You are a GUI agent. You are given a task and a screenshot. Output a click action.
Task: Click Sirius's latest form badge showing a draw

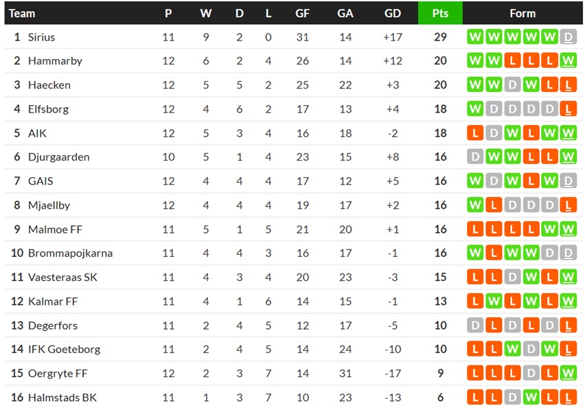(x=569, y=37)
